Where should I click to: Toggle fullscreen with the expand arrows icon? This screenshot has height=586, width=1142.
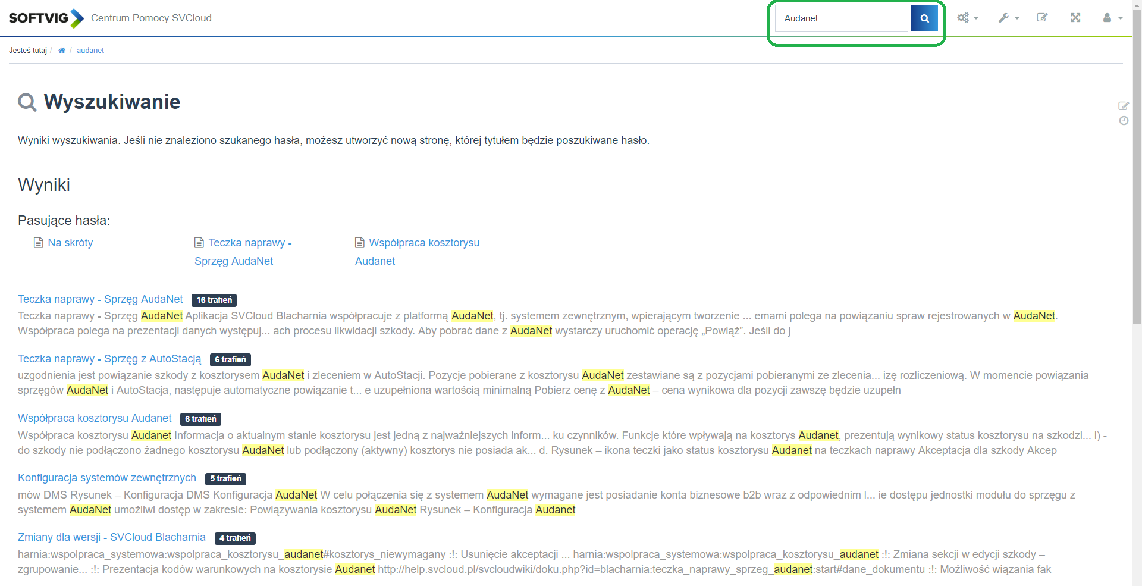pos(1075,18)
